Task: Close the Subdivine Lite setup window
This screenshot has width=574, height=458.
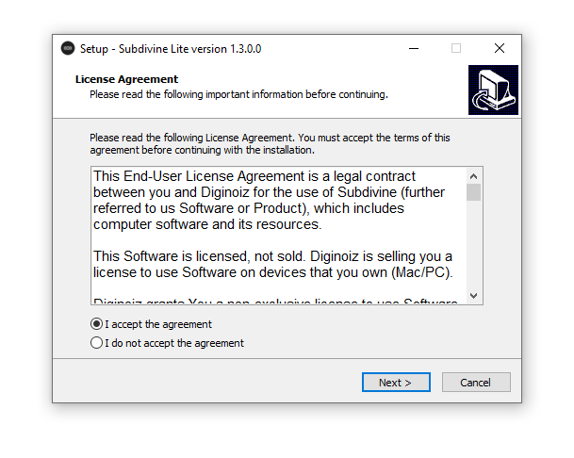Action: click(500, 48)
